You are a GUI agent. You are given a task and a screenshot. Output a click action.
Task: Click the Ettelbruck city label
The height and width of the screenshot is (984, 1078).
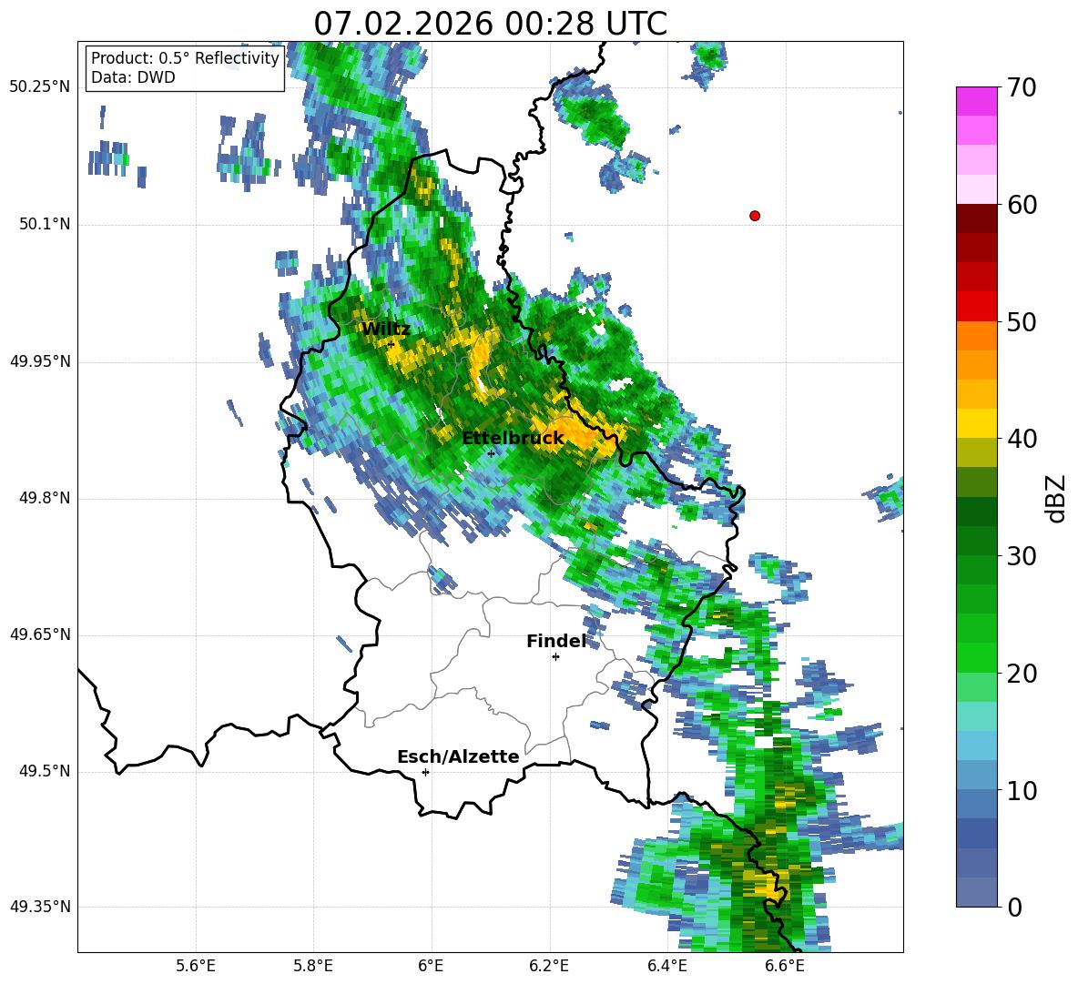(513, 438)
